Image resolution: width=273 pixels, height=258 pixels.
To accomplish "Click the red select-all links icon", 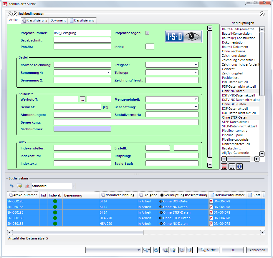I will tap(224, 167).
